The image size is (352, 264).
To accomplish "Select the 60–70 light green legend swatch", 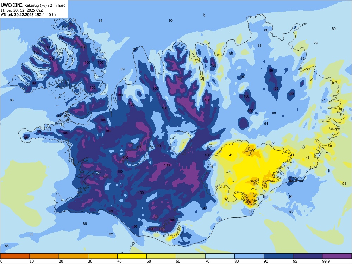I will pos(190,256).
